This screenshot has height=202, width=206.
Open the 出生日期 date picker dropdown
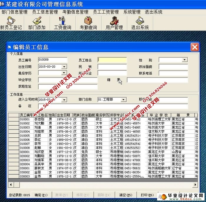(64, 67)
